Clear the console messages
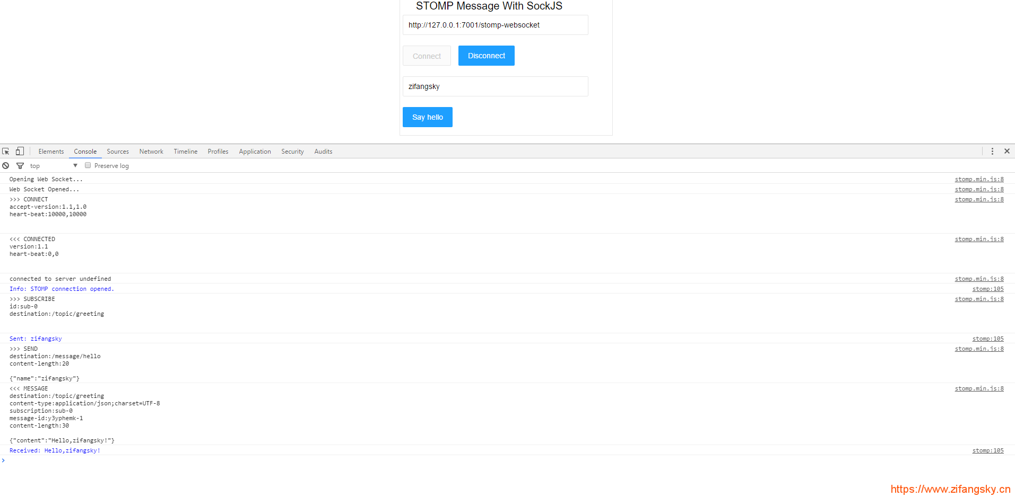Screen dimensions: 1015x497 pos(5,165)
